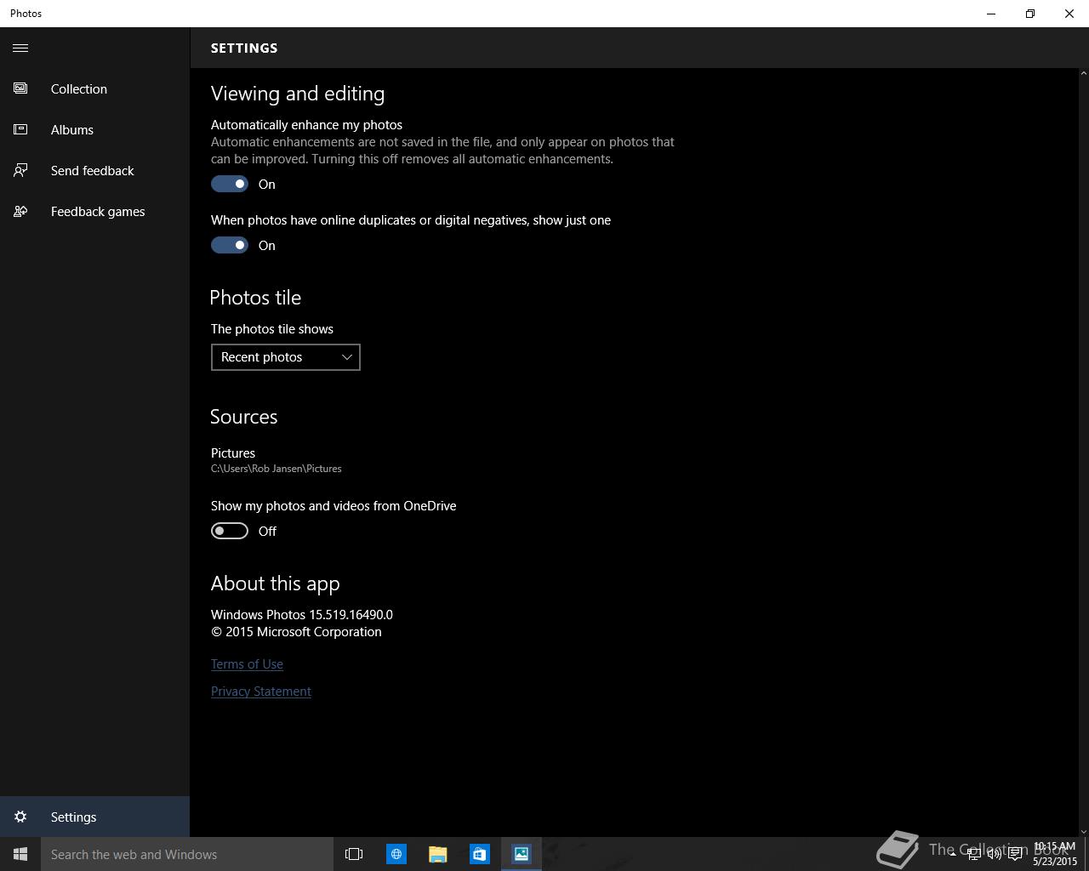
Task: Click the Collection sidebar icon
Action: [x=20, y=88]
